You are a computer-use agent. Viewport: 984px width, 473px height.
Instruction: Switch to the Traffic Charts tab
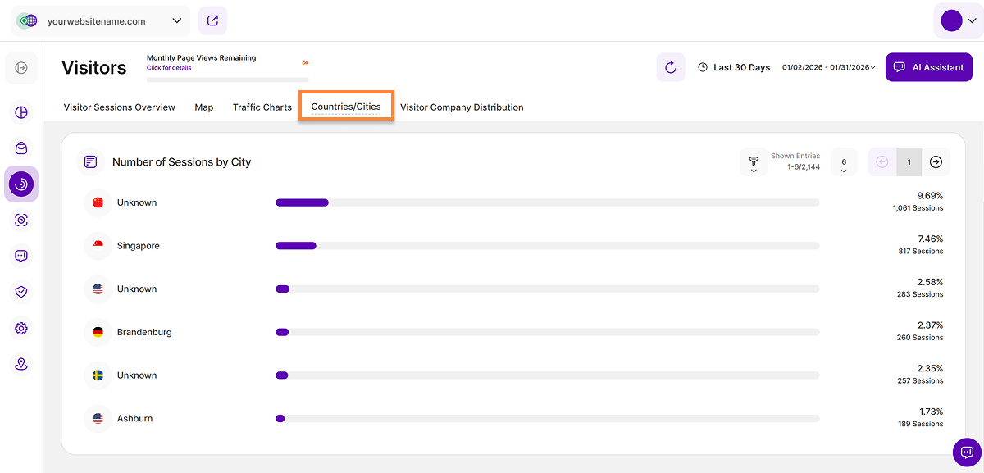pos(262,107)
